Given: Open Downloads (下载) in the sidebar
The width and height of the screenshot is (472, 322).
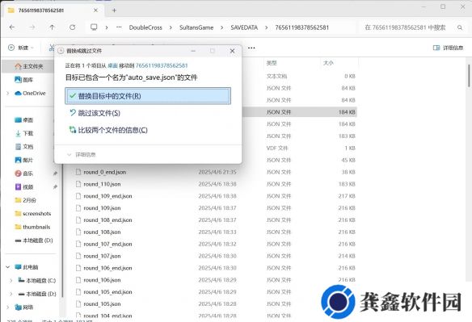Looking at the screenshot, I should [24, 133].
